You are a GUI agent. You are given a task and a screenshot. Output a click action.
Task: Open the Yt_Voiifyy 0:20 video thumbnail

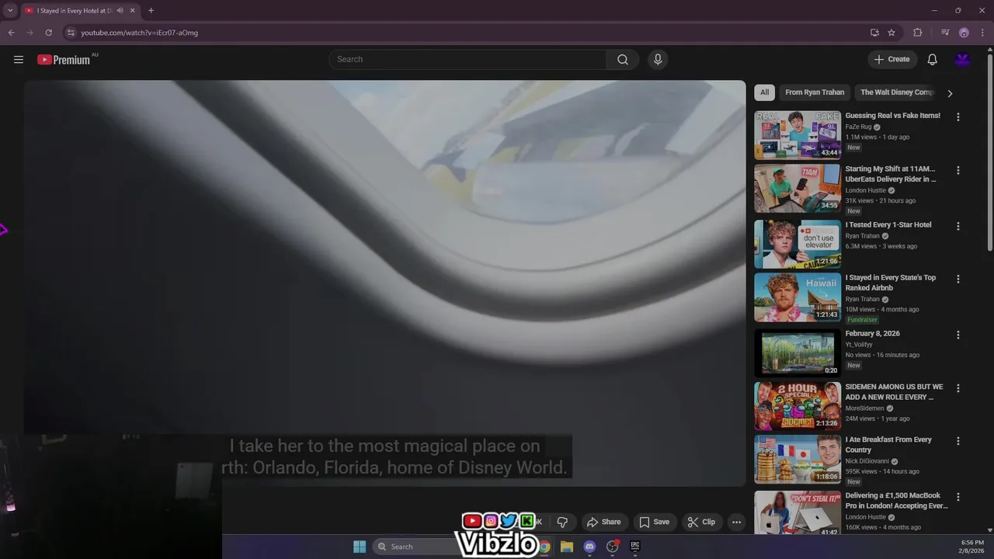(x=798, y=352)
